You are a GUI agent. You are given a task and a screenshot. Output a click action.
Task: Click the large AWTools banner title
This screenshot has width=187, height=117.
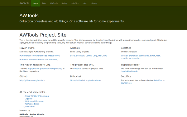29,16
